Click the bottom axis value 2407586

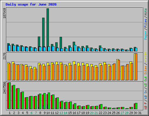pyautogui.click(x=4, y=88)
